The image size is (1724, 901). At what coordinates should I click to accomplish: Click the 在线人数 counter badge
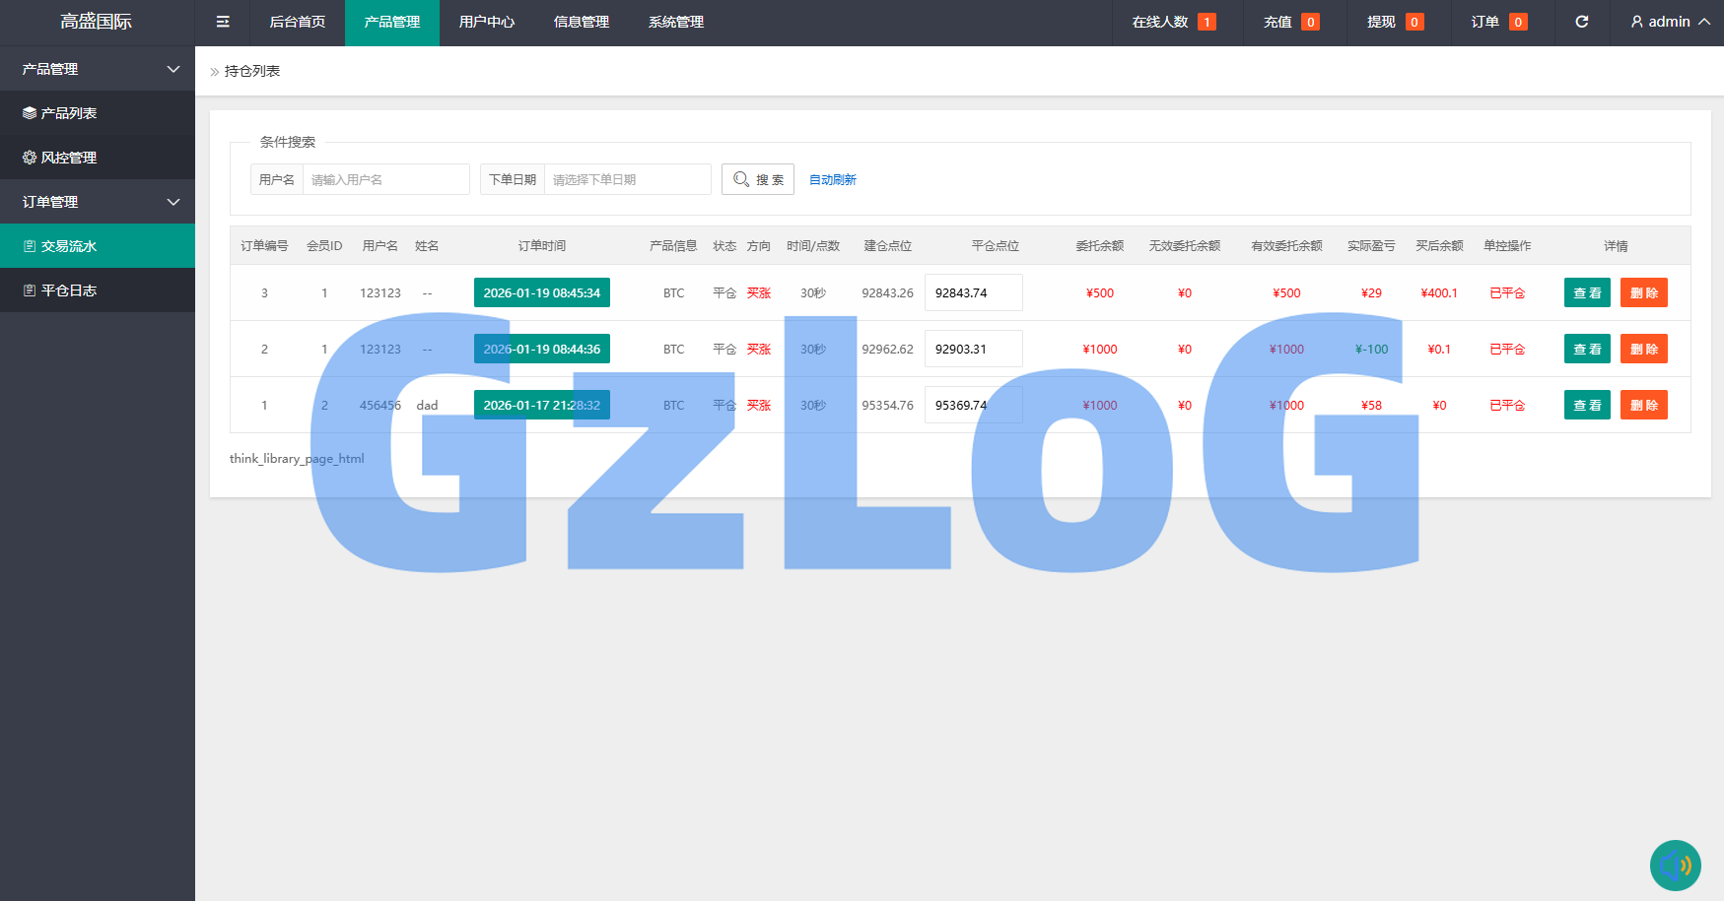pos(1173,22)
